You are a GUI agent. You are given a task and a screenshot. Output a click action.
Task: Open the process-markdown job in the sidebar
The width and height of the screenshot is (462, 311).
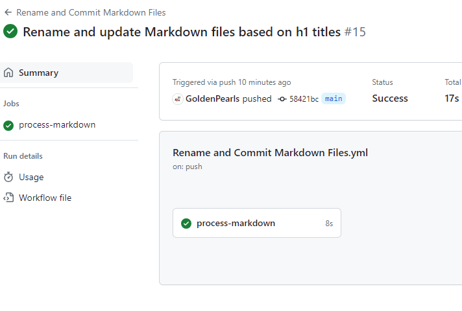57,124
